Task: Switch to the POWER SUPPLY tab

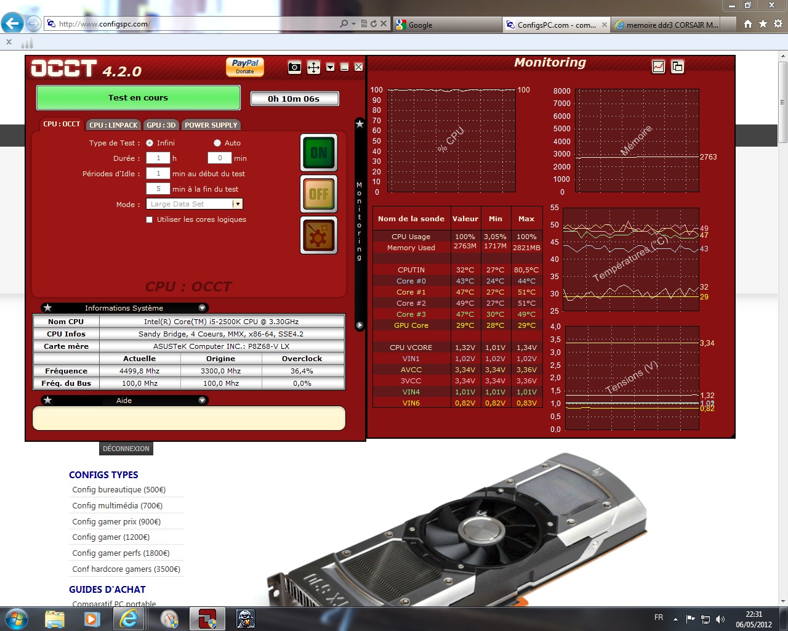Action: click(211, 125)
